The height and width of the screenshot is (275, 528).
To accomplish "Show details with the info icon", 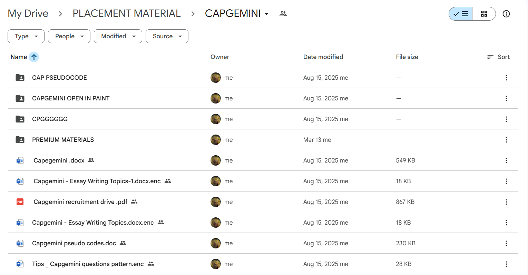I will point(506,14).
